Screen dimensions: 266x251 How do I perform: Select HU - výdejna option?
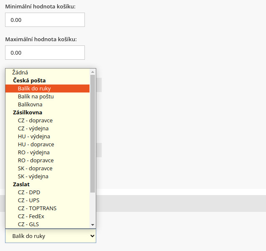click(x=34, y=136)
